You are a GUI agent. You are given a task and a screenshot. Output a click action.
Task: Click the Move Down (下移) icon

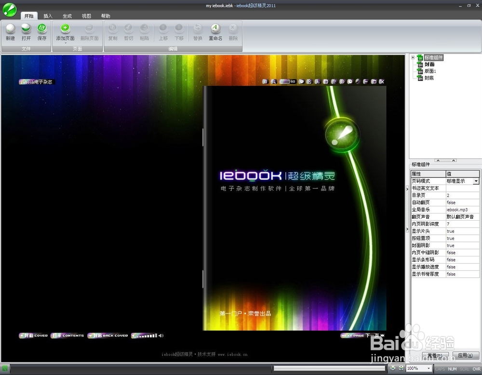(179, 29)
